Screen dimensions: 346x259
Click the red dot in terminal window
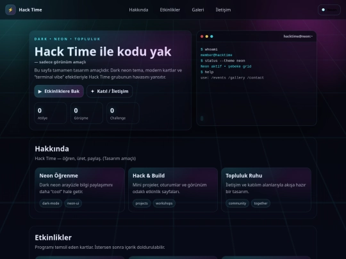click(202, 36)
